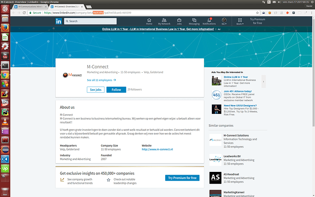Reload the page with refresh icon
The image size is (315, 197).
24,13
